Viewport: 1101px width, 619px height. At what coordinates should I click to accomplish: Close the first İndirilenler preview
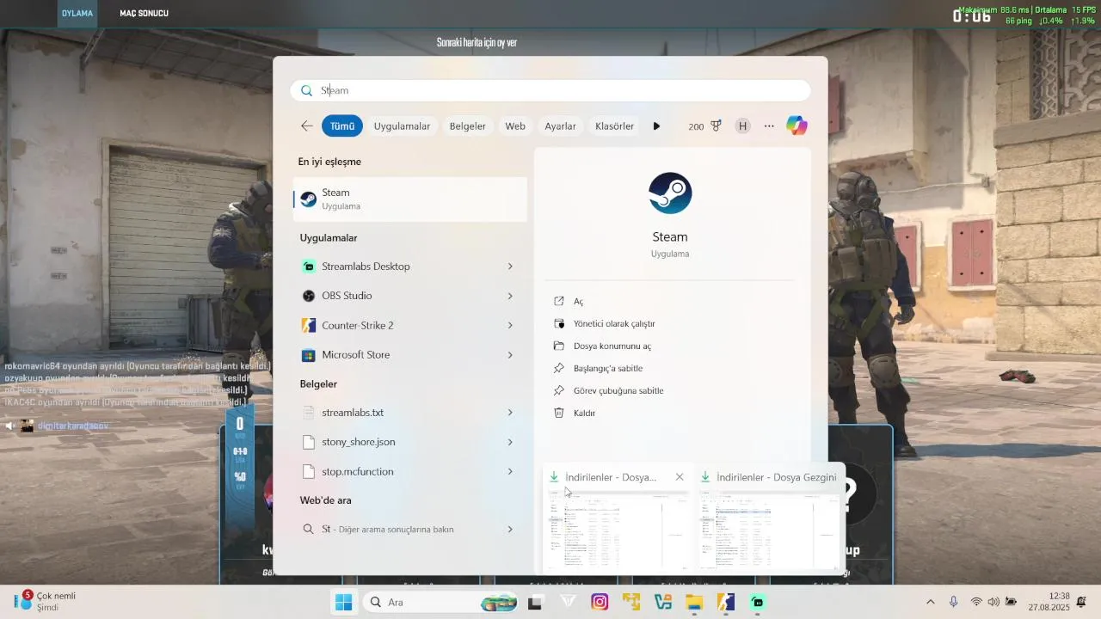click(680, 477)
